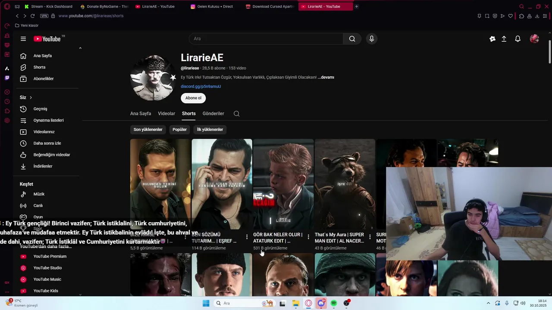Open the discord.gg/p5n9amuU link
This screenshot has height=310, width=552.
click(x=201, y=87)
